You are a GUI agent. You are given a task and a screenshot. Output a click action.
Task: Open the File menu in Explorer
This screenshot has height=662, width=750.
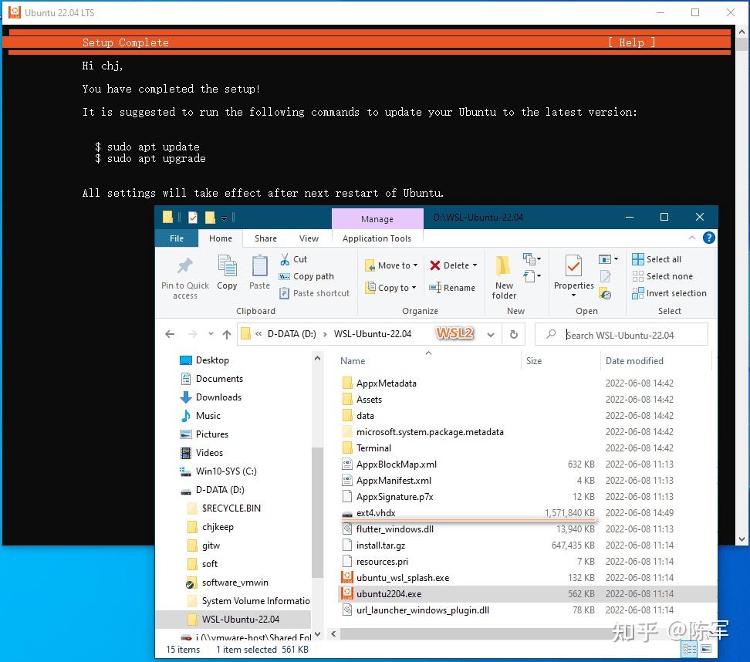(176, 238)
